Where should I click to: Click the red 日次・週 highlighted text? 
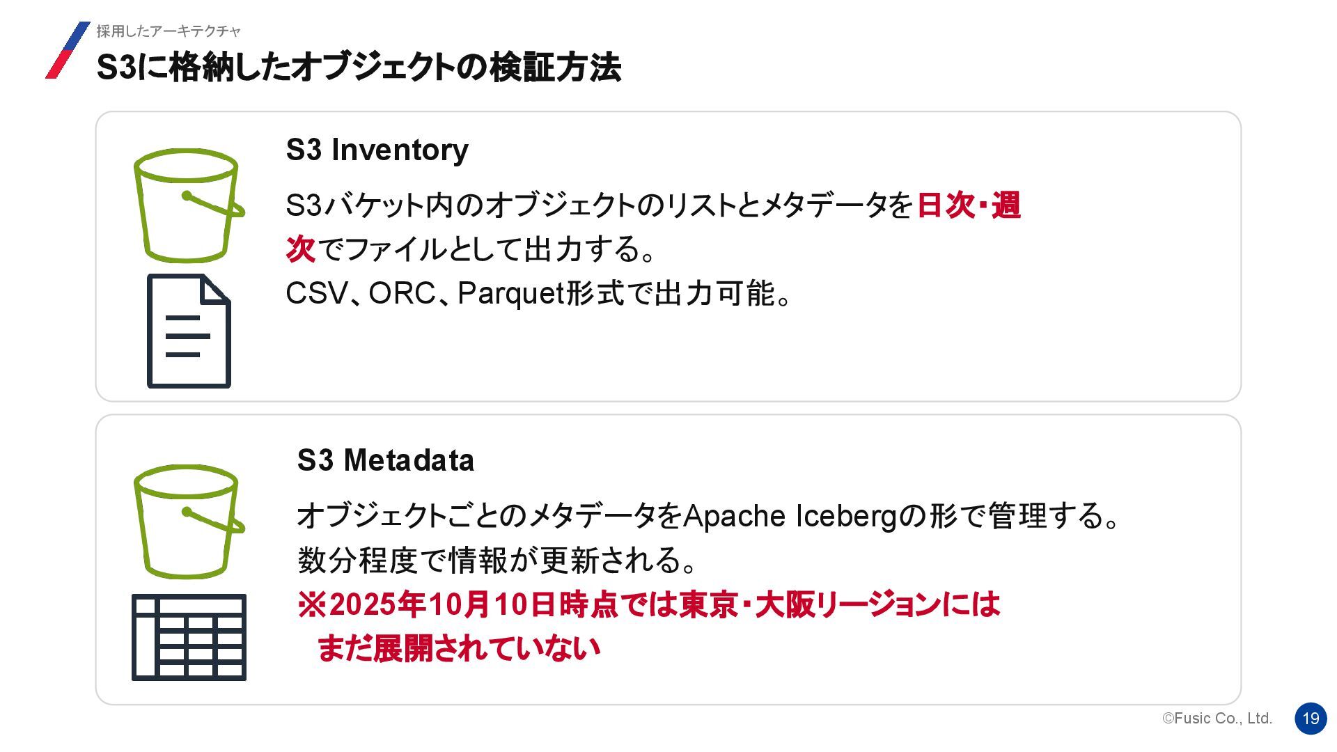968,205
